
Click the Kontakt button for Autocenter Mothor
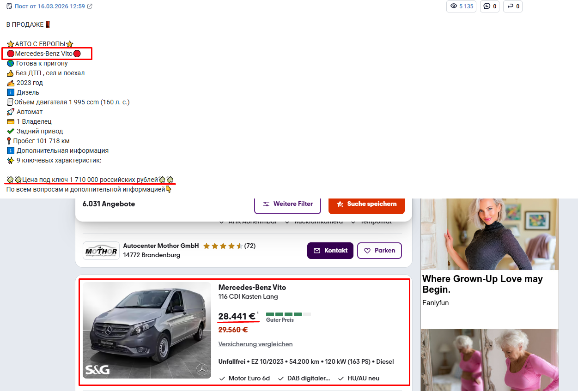(330, 251)
